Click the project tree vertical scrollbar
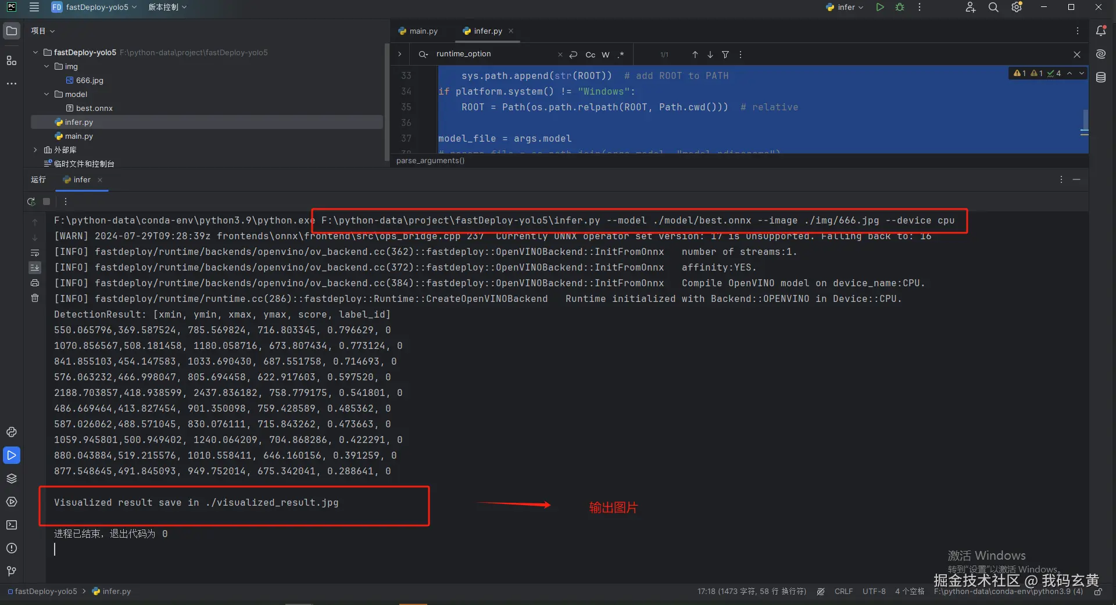The image size is (1116, 605). (387, 102)
